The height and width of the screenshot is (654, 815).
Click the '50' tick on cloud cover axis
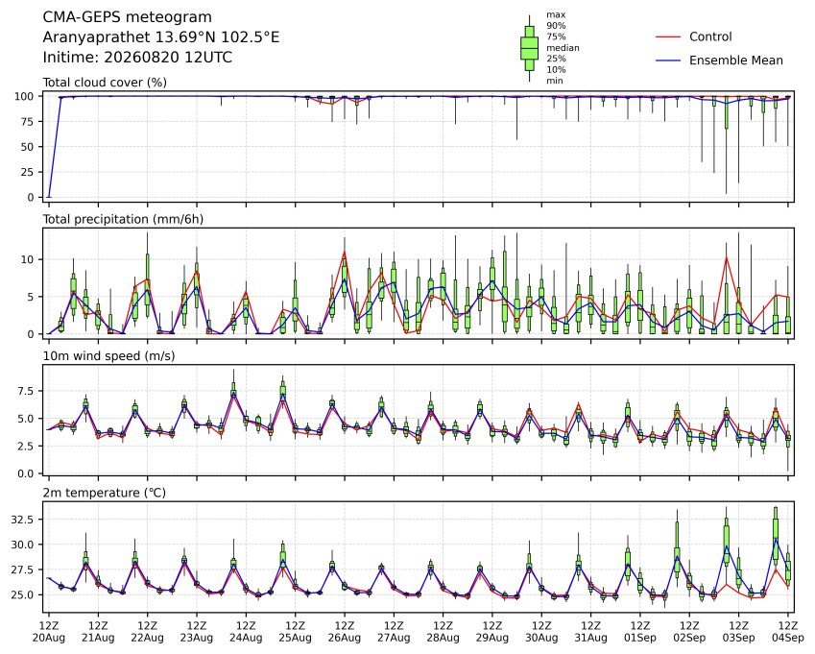27,147
